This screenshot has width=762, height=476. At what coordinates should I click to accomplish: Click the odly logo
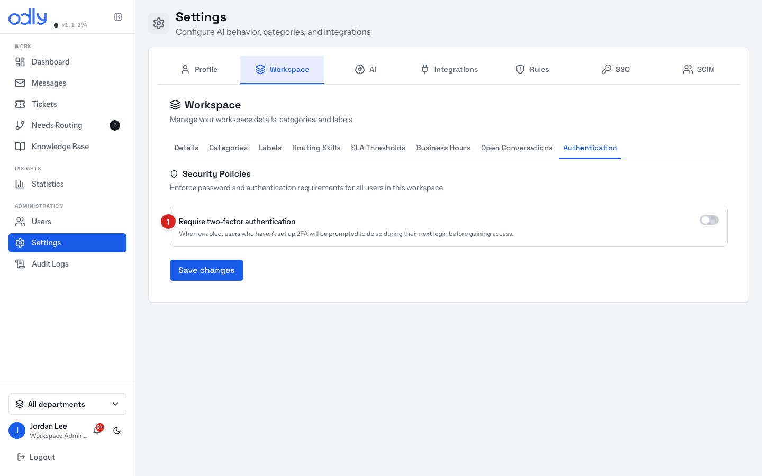[28, 17]
